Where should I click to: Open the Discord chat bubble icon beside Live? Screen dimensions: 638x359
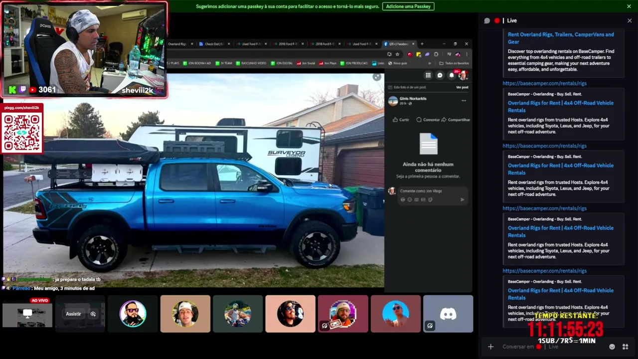487,20
